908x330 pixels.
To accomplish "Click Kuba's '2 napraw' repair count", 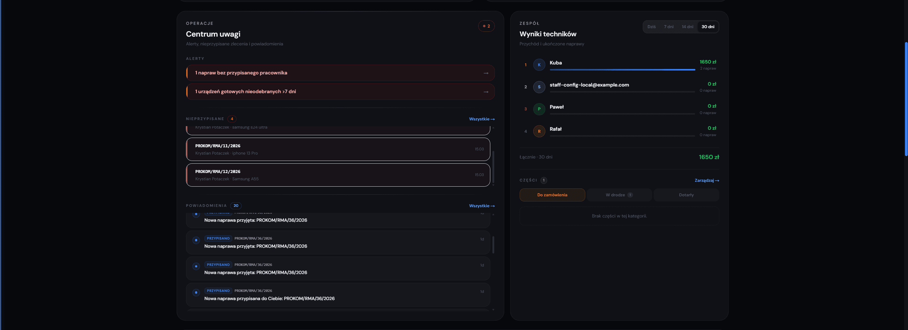I will (708, 68).
